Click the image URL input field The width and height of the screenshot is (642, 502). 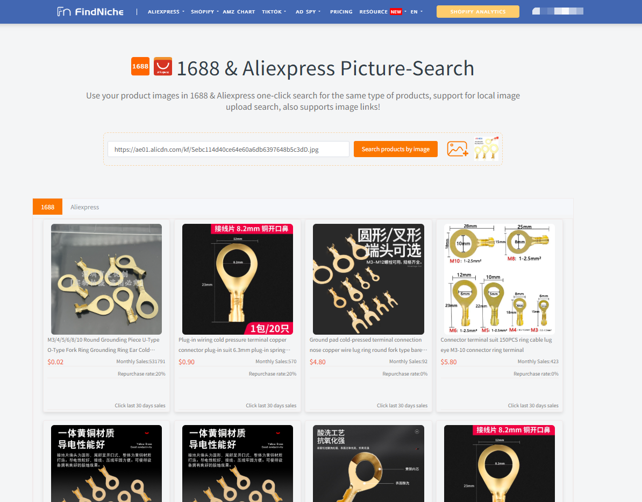(x=228, y=149)
